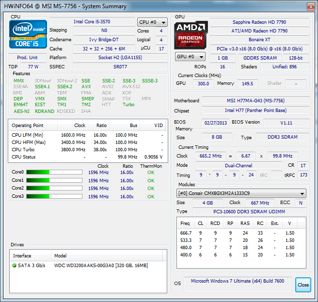Click the 77 W TDP field
The width and height of the screenshot is (318, 302).
33,67
